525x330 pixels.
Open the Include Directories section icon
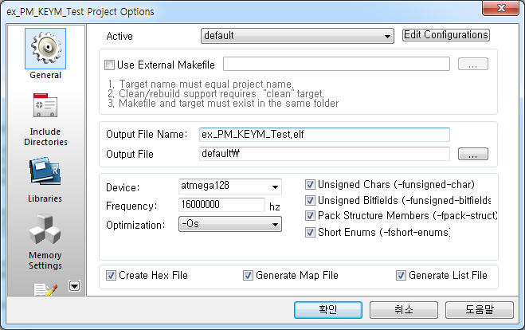click(x=45, y=108)
